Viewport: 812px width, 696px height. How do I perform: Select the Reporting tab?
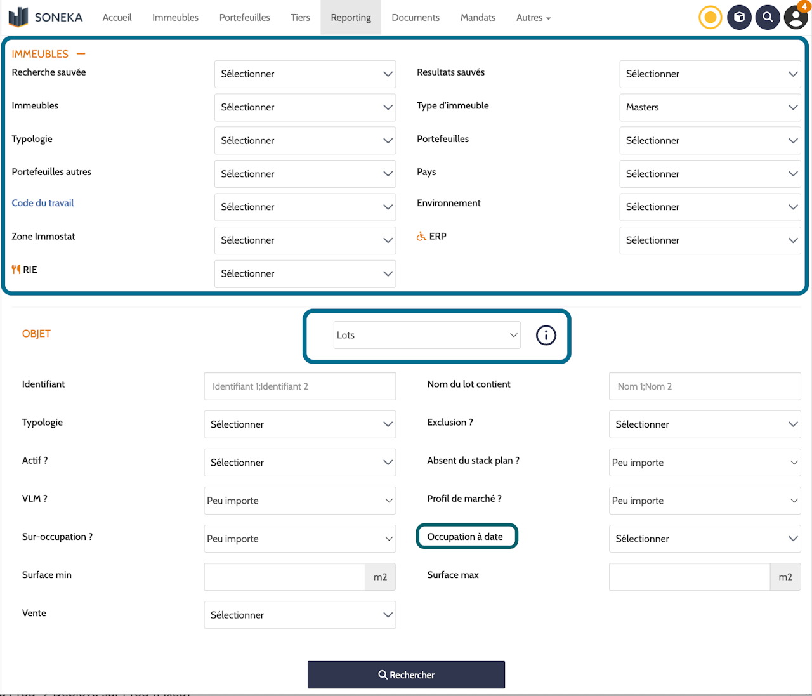tap(351, 17)
